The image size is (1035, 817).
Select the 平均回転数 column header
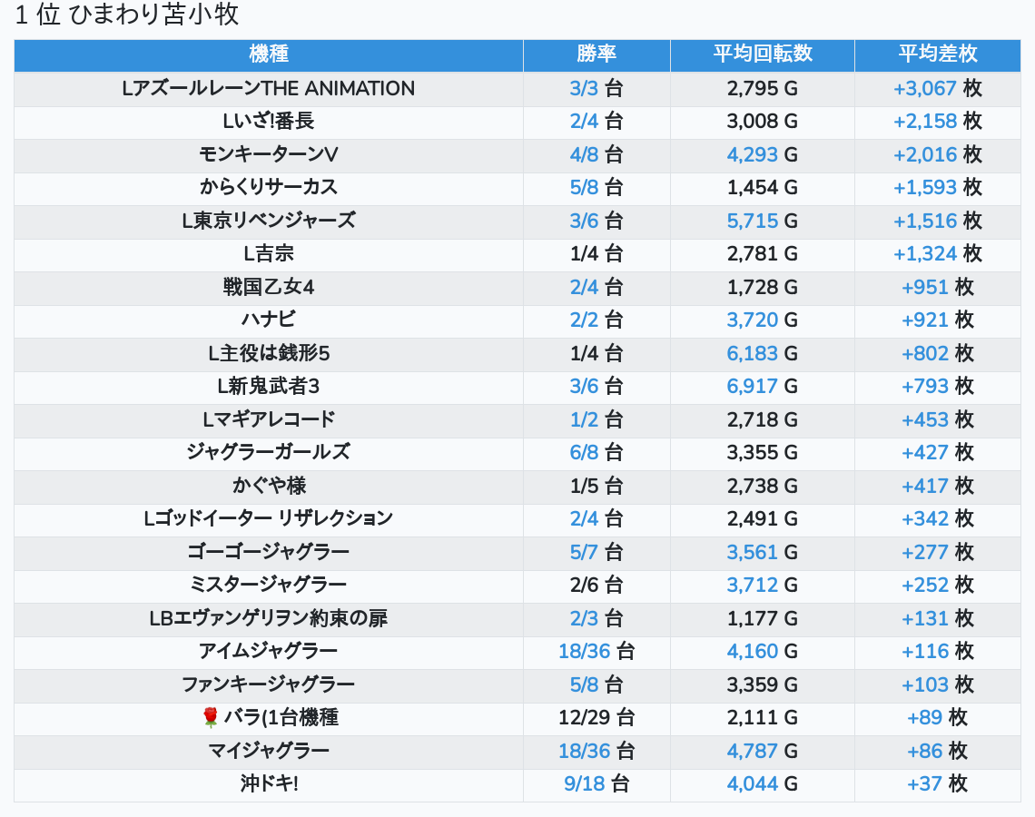[763, 54]
